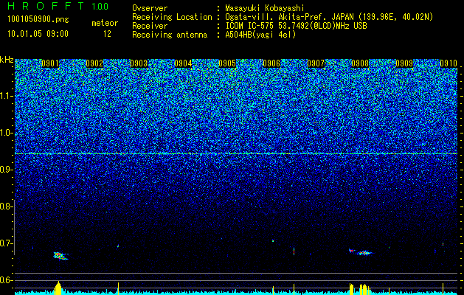Click the 0910 time marker

click(x=449, y=63)
